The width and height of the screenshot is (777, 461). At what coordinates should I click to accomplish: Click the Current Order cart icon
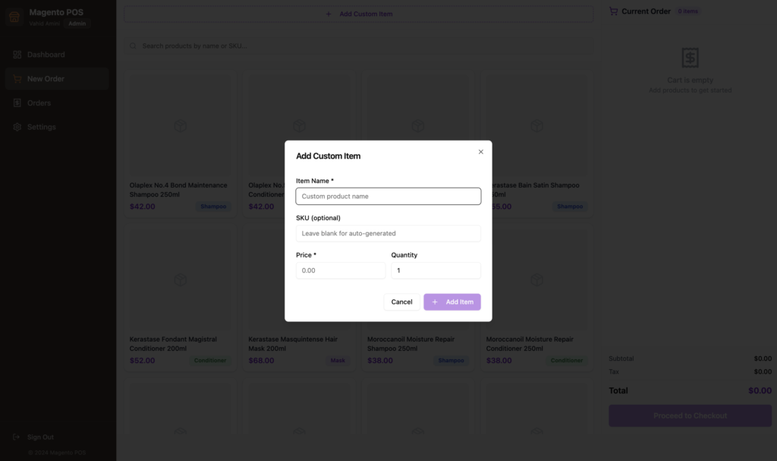click(613, 11)
